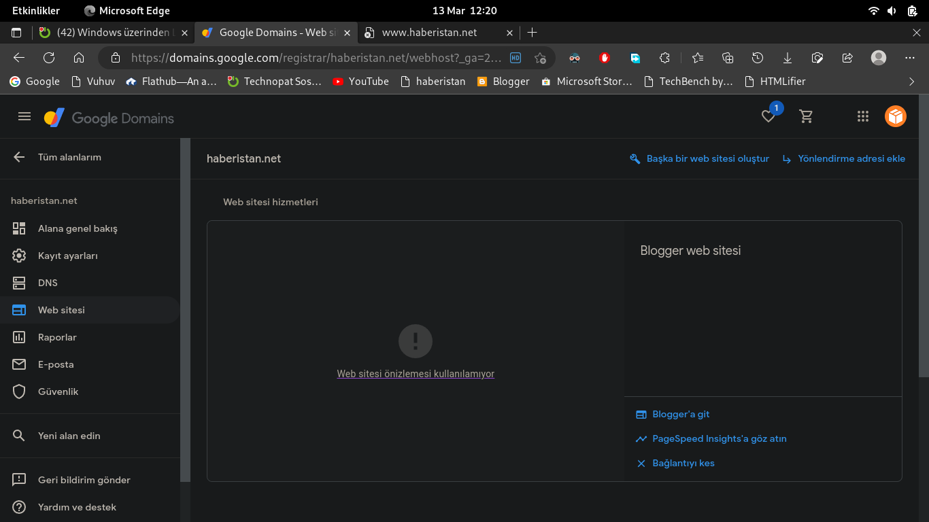Click the Google Domains logo
The image size is (929, 522).
coord(109,118)
